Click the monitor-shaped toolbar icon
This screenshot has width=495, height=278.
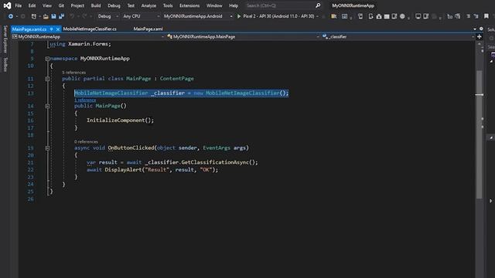coord(418,16)
